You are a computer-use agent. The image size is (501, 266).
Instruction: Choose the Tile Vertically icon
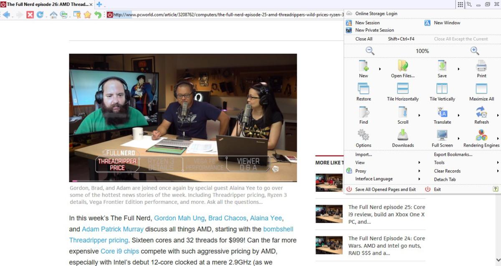tap(442, 89)
